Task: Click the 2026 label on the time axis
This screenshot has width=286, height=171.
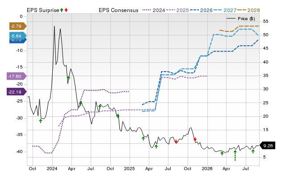Action: coord(207,168)
